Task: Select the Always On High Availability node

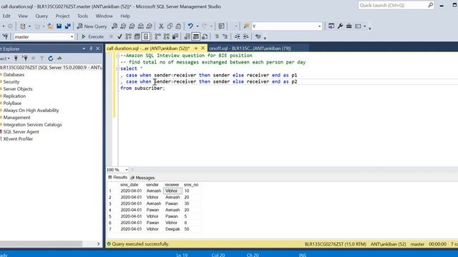Action: click(31, 110)
